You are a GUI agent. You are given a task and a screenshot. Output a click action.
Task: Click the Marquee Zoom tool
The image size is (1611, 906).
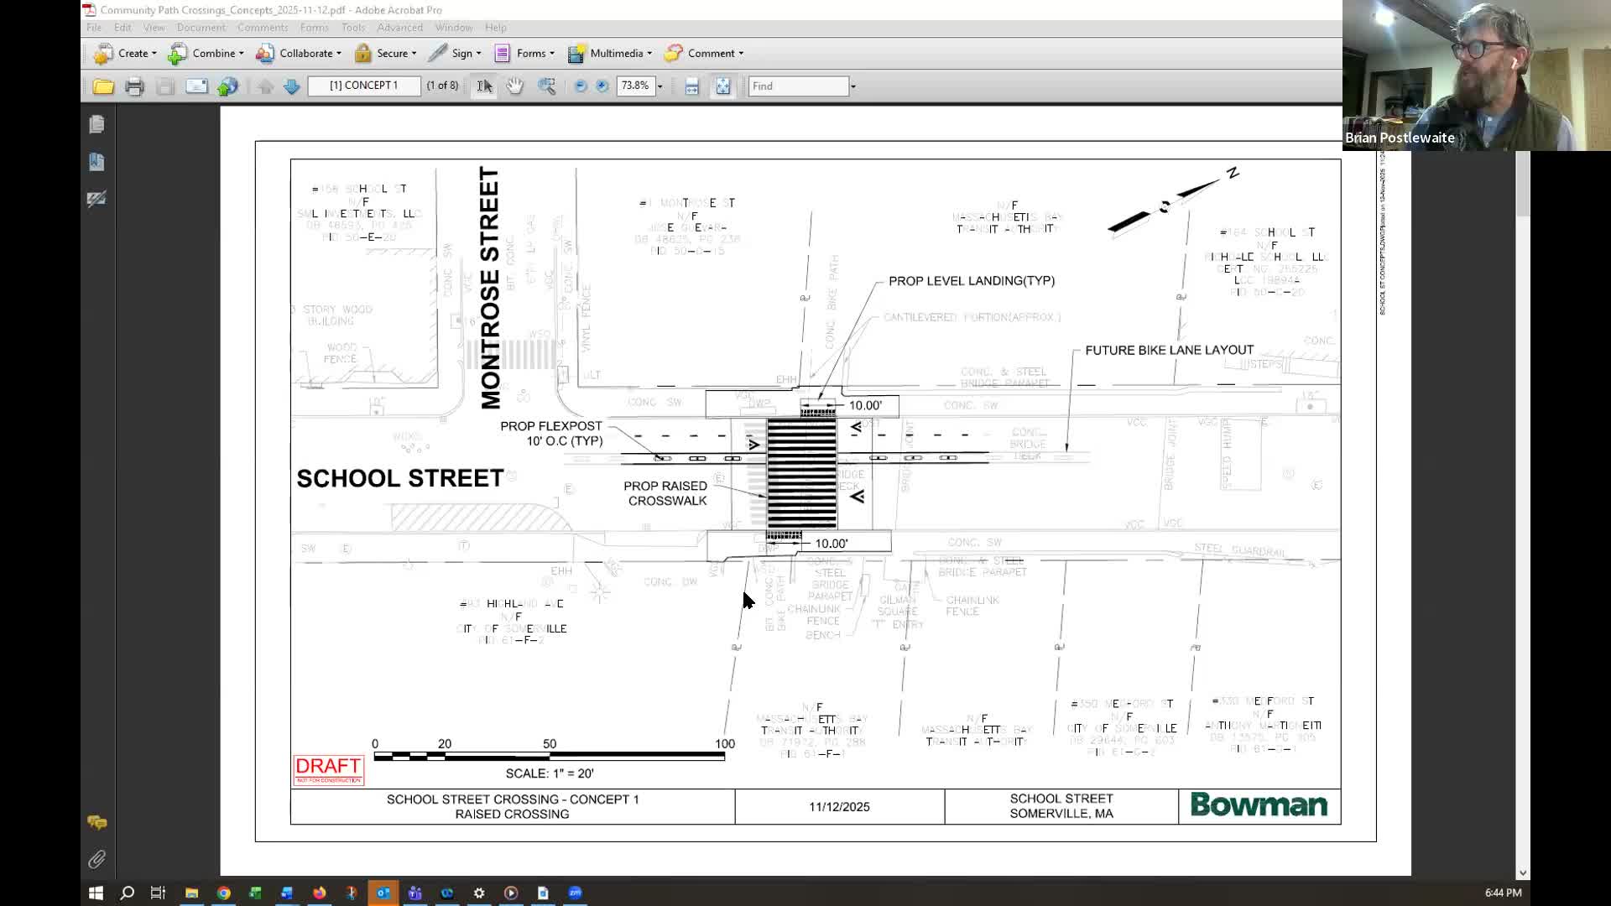547,86
